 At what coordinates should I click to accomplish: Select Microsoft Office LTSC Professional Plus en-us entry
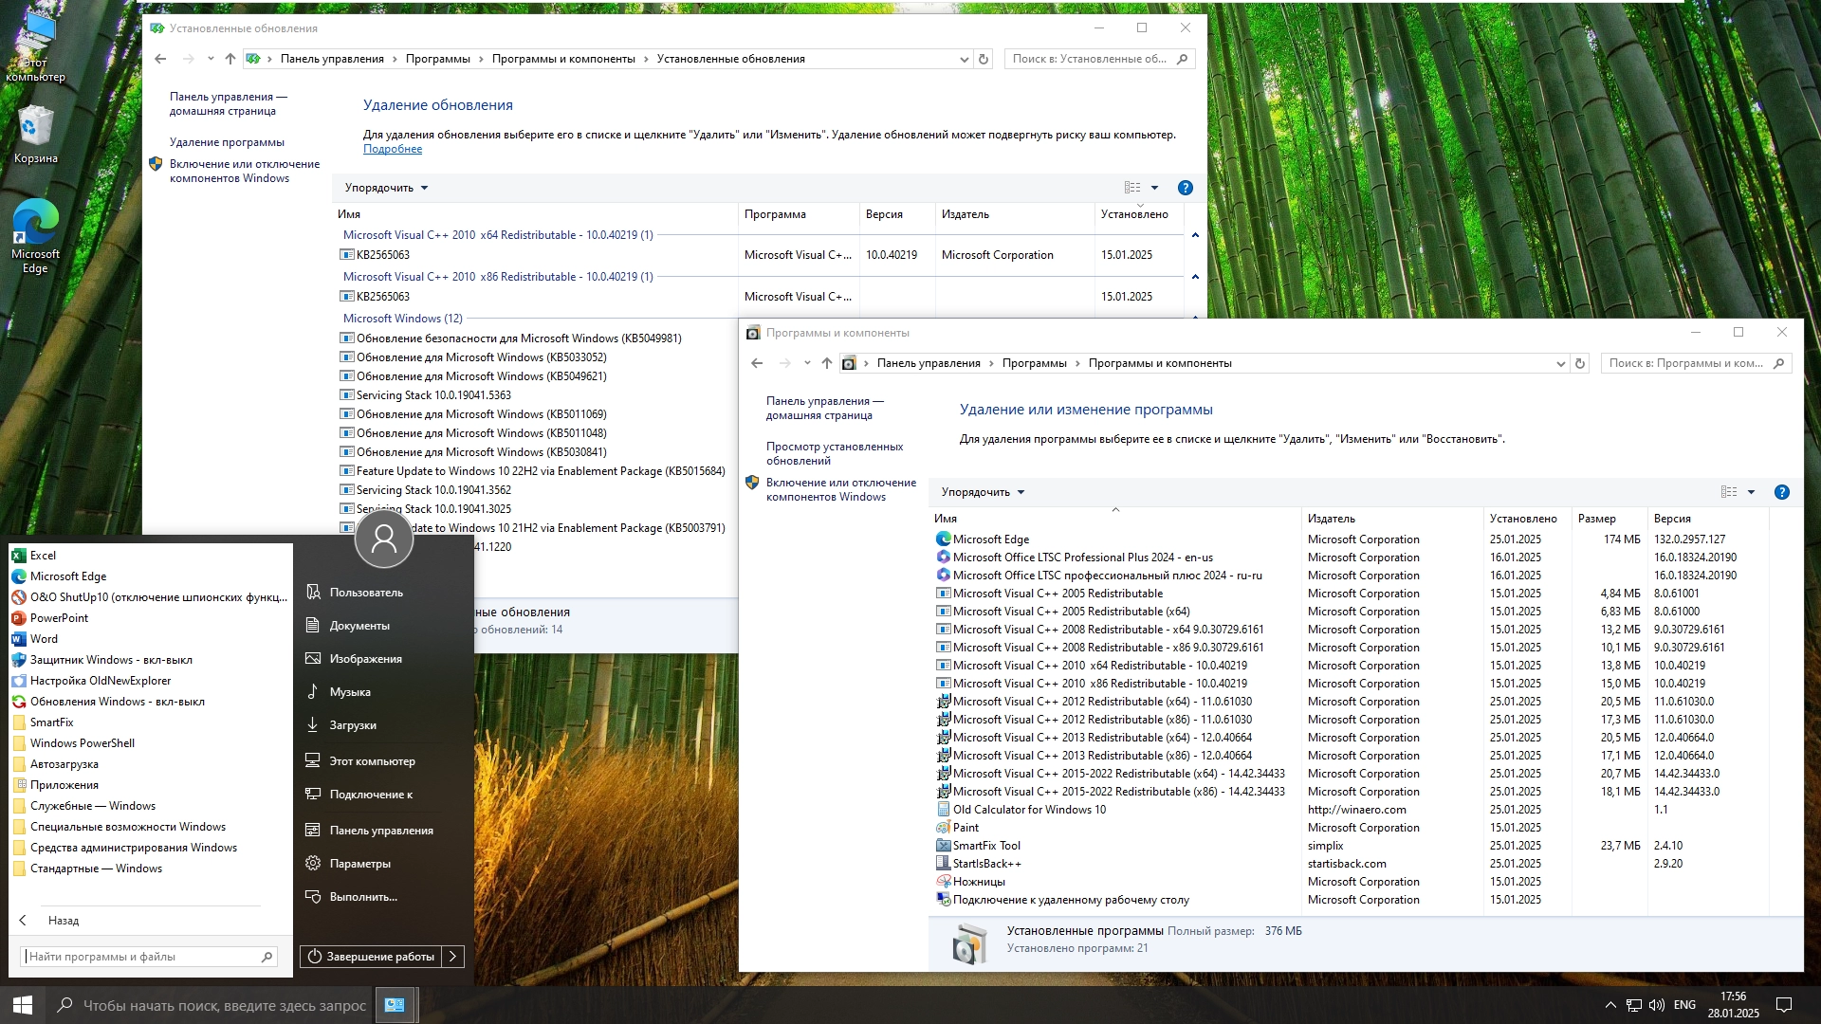(x=1082, y=558)
